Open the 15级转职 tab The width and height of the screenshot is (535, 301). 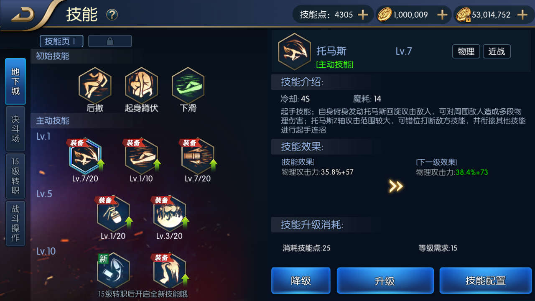(x=15, y=176)
